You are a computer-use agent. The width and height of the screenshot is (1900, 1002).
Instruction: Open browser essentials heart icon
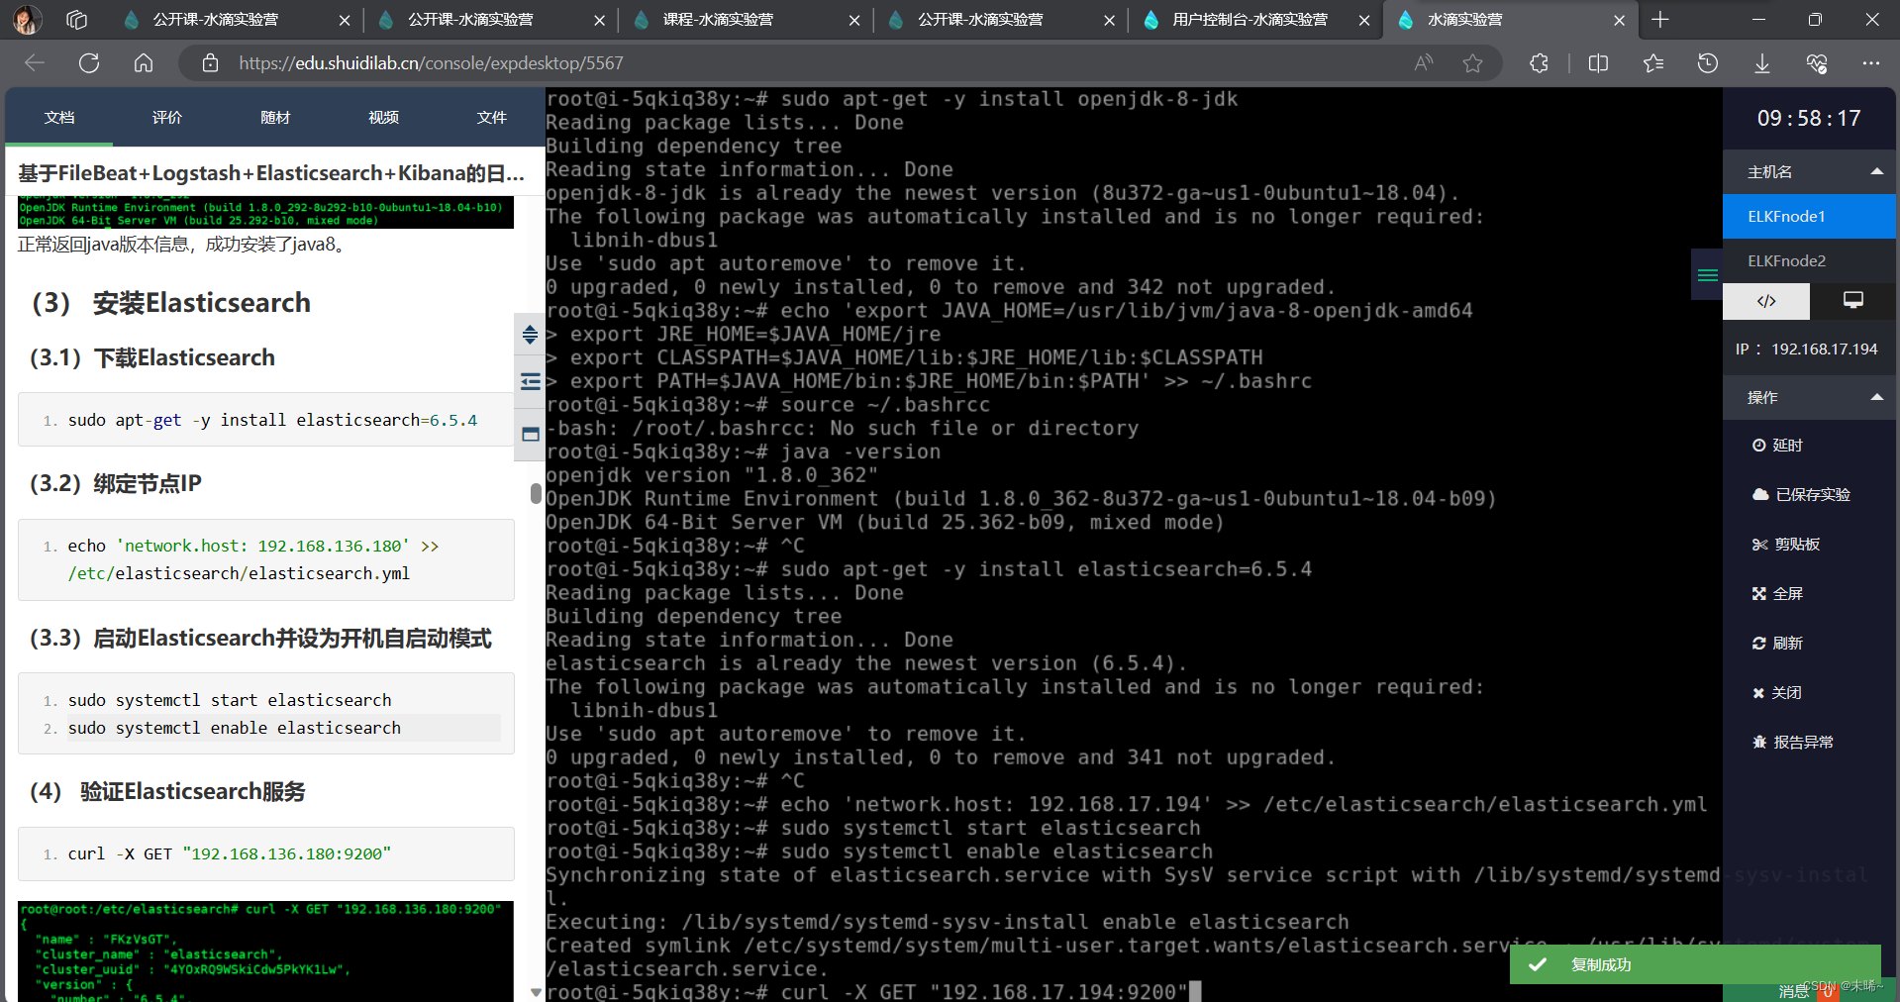tap(1817, 63)
